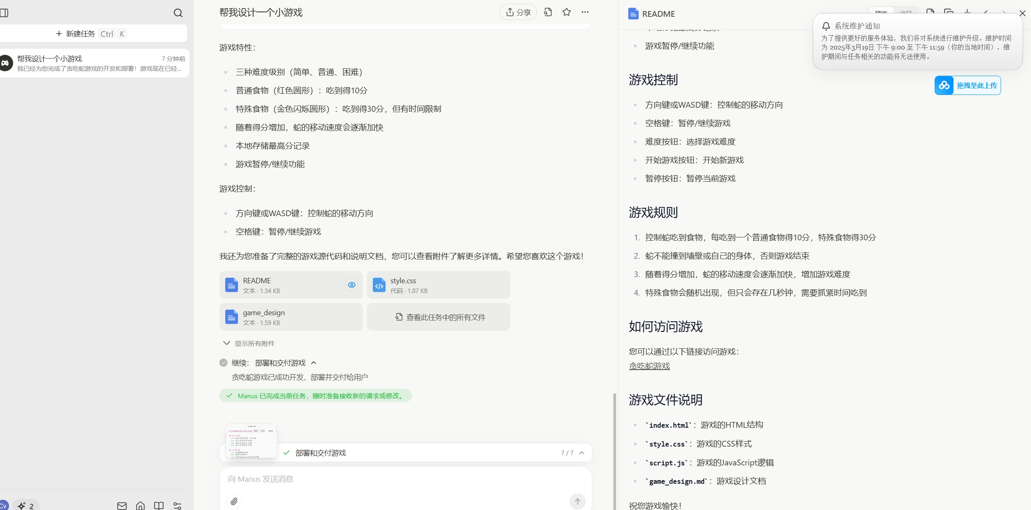Switch to the 代码 code tab

[x=906, y=12]
